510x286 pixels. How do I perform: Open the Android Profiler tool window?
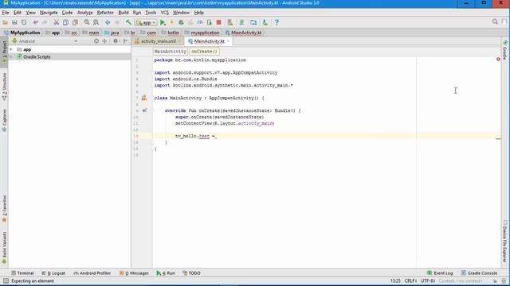pos(92,273)
